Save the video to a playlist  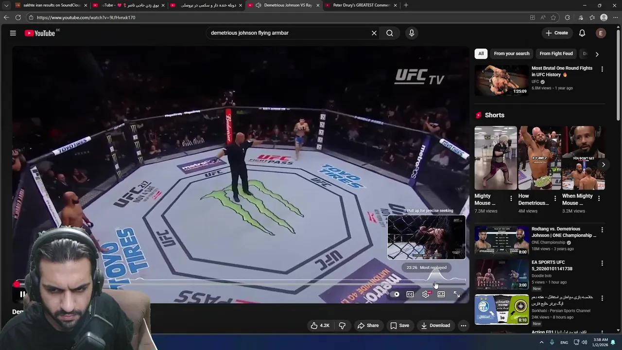click(x=399, y=326)
